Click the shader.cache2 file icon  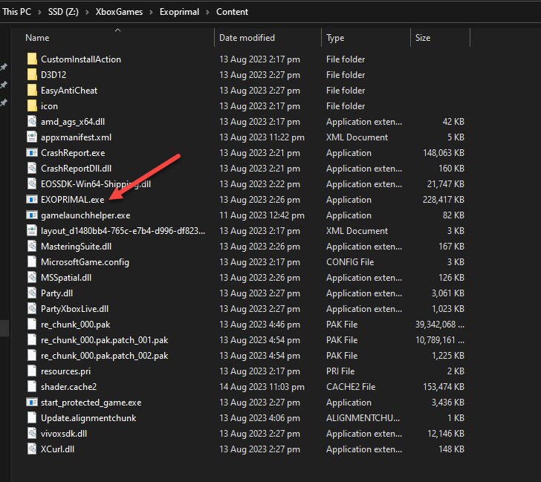coord(32,386)
